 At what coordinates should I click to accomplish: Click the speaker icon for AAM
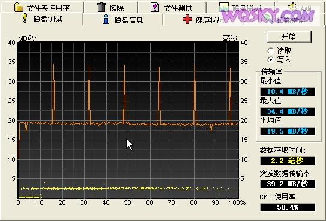pyautogui.click(x=292, y=7)
